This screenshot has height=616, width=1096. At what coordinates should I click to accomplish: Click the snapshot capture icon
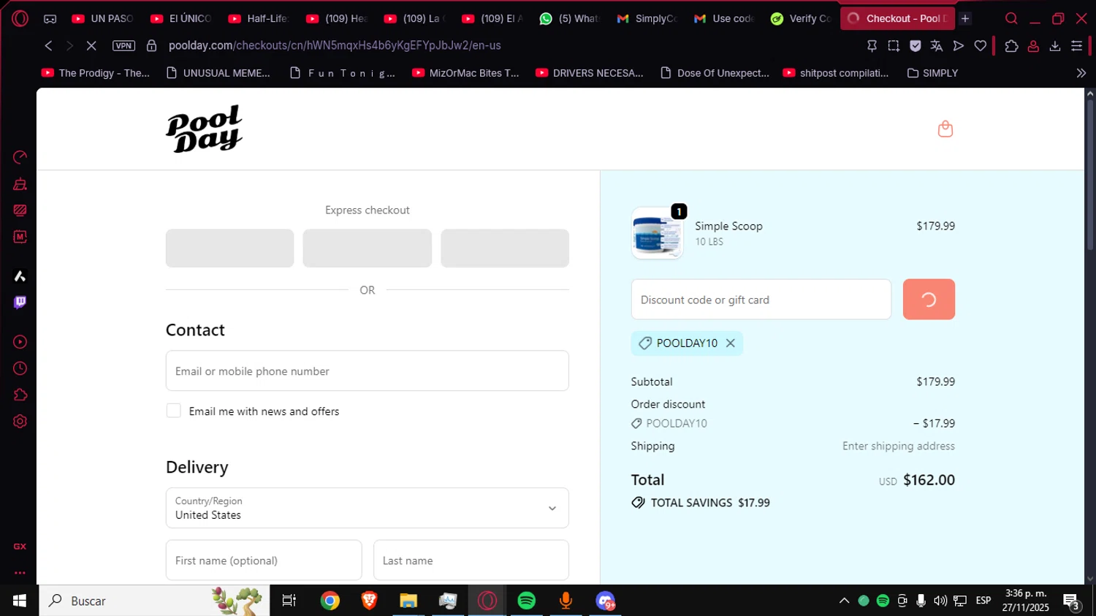(x=894, y=46)
